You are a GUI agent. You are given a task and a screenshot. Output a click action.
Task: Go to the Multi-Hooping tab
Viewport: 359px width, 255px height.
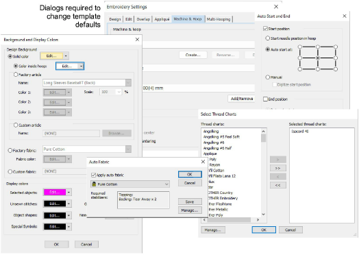click(x=219, y=19)
